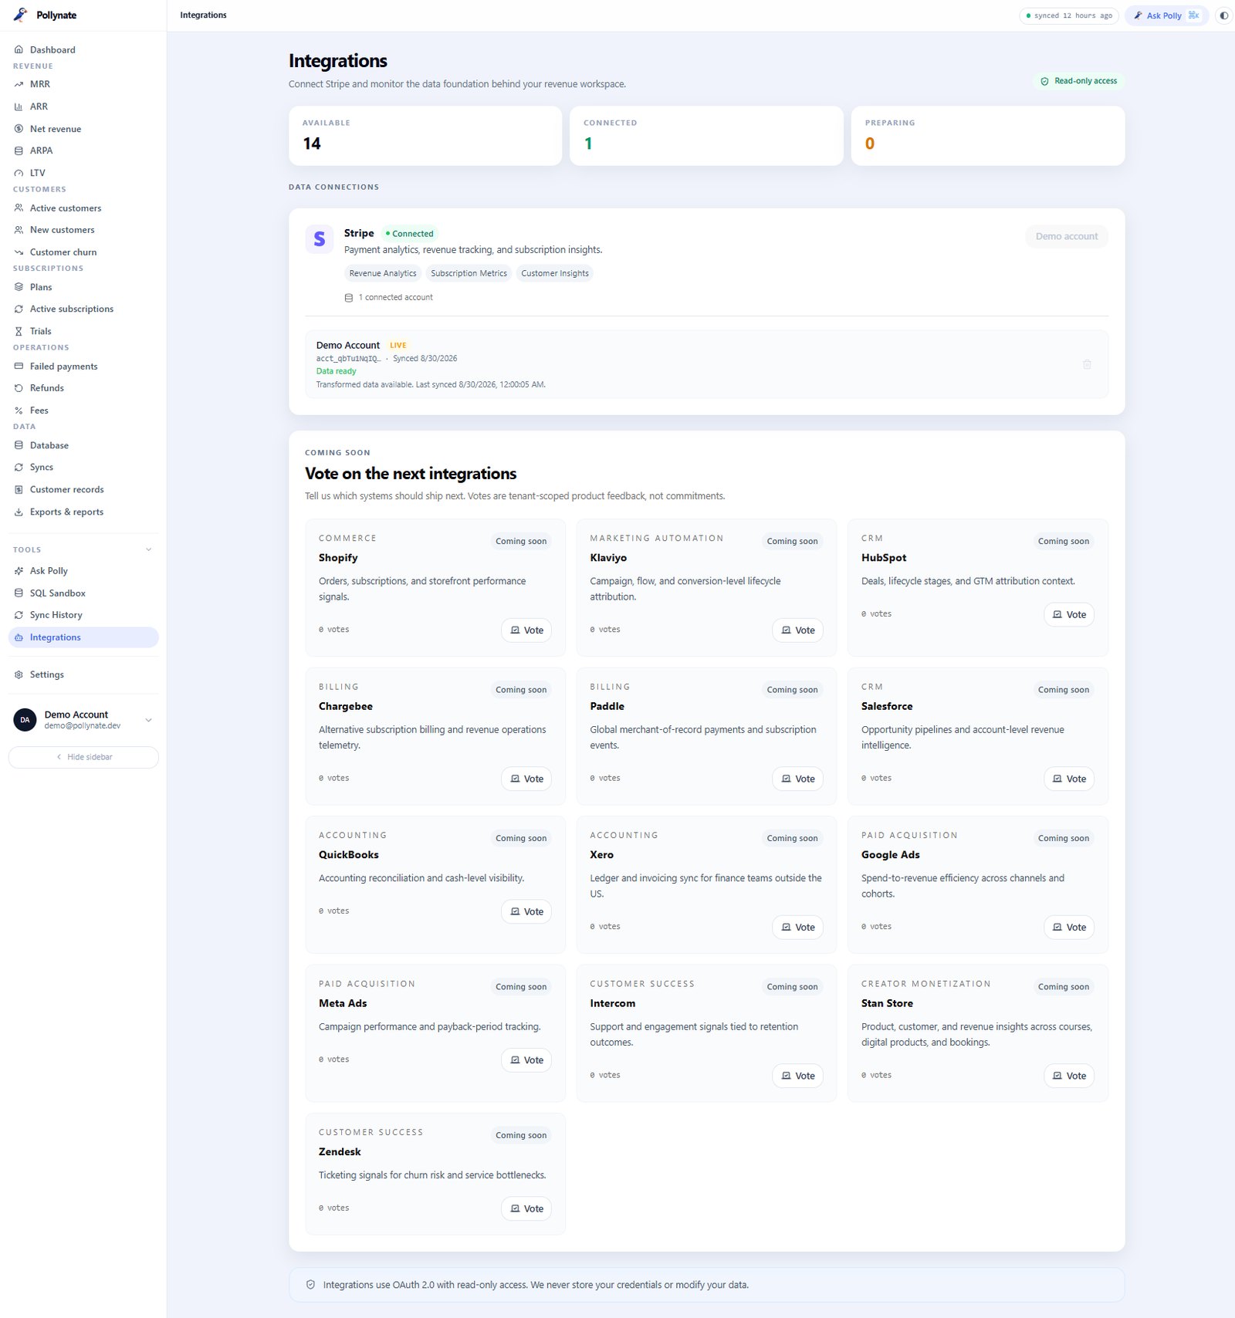Click the Exports & reports download icon

point(19,512)
